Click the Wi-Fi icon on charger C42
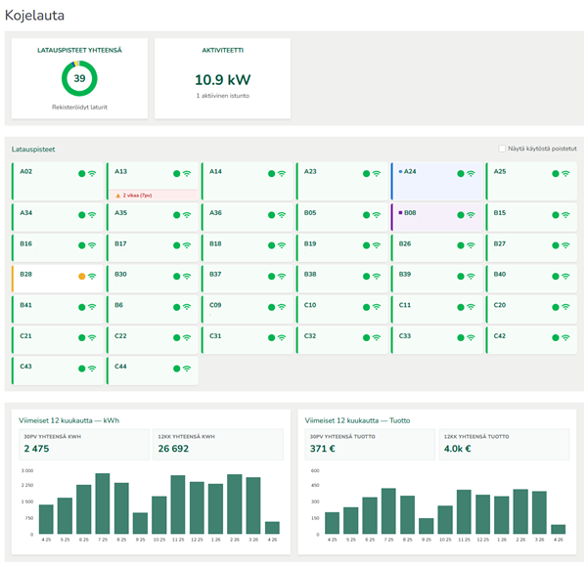 pyautogui.click(x=565, y=337)
